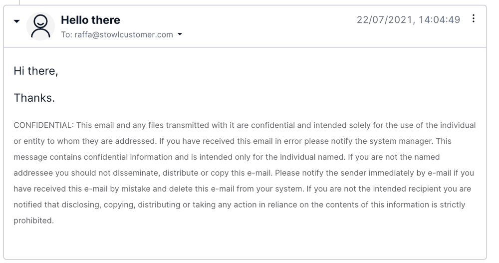Click the Hi there, greeting line
The width and height of the screenshot is (499, 263).
(x=36, y=71)
